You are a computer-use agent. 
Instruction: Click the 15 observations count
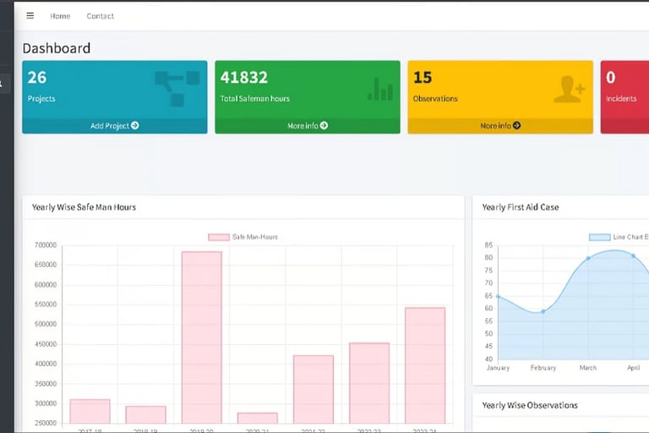423,78
